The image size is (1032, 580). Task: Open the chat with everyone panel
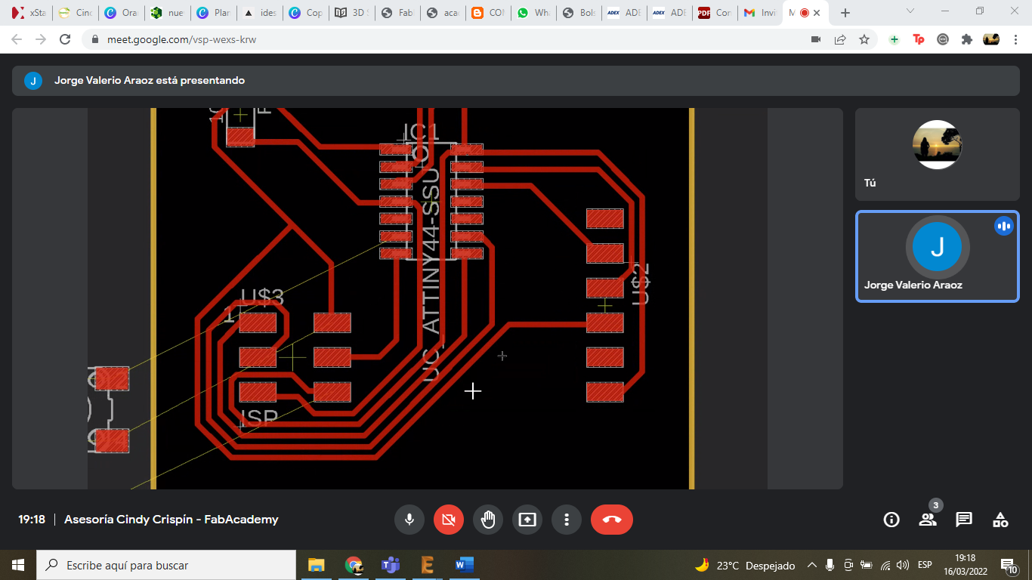(x=964, y=520)
